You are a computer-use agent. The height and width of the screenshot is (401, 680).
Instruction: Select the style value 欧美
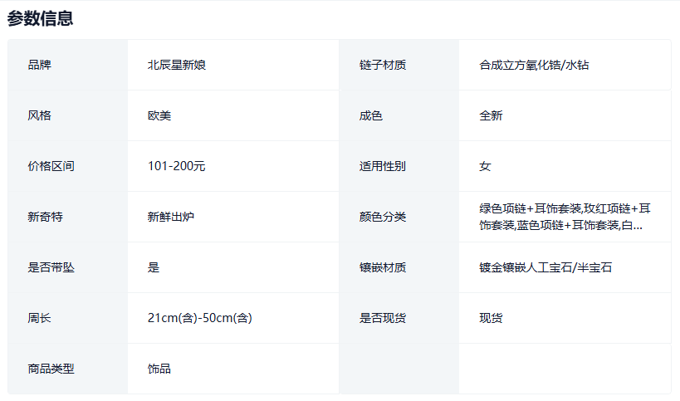(x=159, y=115)
